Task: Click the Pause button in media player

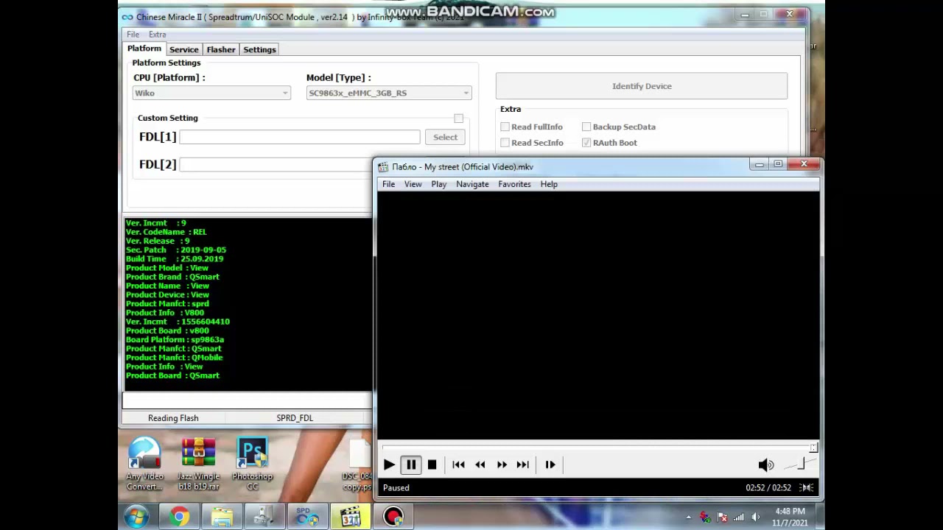Action: click(411, 464)
